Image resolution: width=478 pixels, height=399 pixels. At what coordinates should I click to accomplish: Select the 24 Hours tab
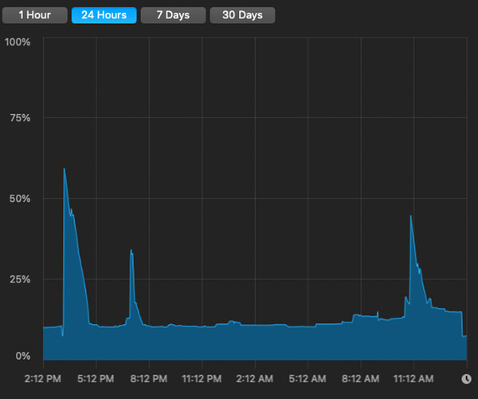[x=104, y=15]
